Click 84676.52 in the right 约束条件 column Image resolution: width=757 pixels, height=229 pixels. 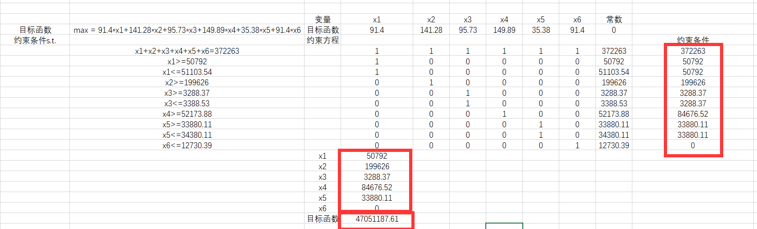(693, 114)
